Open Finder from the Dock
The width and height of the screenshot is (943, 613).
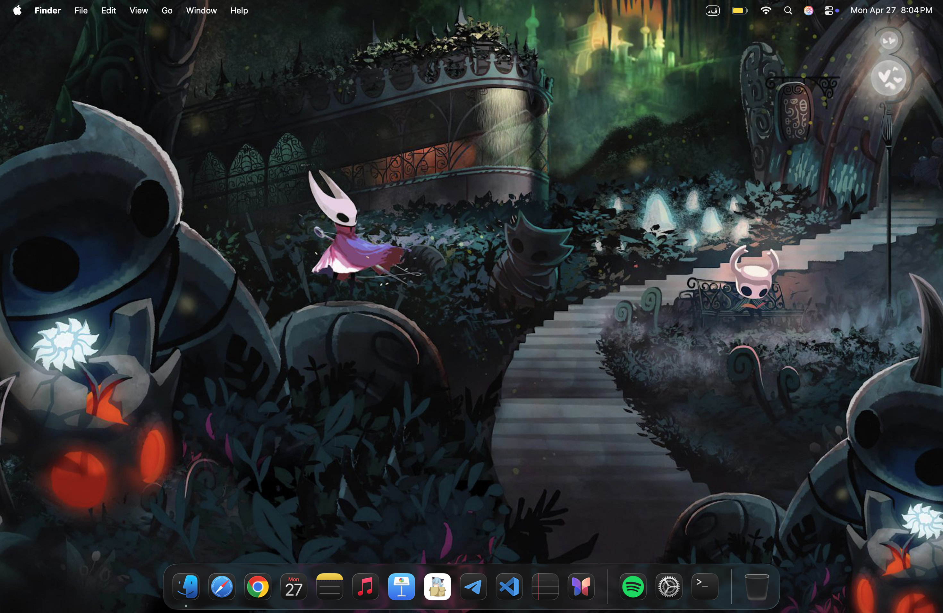coord(186,586)
